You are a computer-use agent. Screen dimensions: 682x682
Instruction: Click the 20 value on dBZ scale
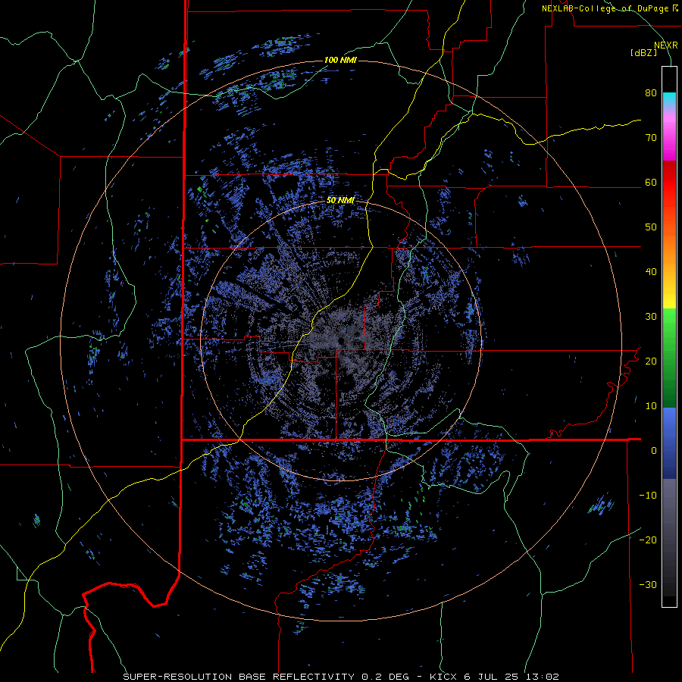click(x=651, y=361)
